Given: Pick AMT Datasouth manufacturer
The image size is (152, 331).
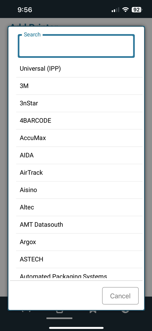Looking at the screenshot, I should click(79, 224).
